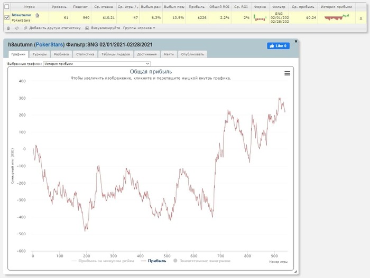Screen dimensions: 370x278
Task: Open the 'История прибыли' chart selector dropdown
Action: point(97,64)
